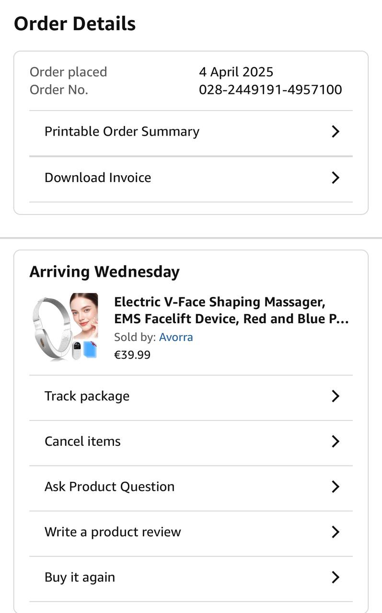
Task: Tap the chevron on the Track package row
Action: (x=336, y=396)
